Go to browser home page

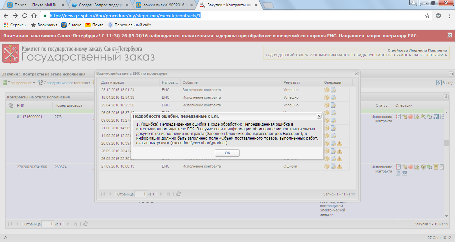34,16
